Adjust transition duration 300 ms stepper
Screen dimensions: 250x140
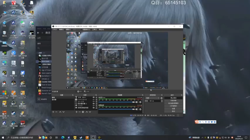pos(162,101)
